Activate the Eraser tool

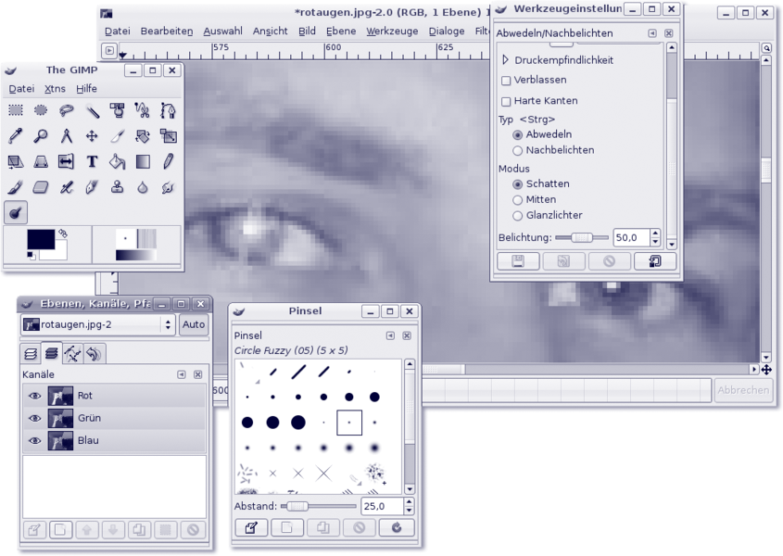(x=41, y=187)
